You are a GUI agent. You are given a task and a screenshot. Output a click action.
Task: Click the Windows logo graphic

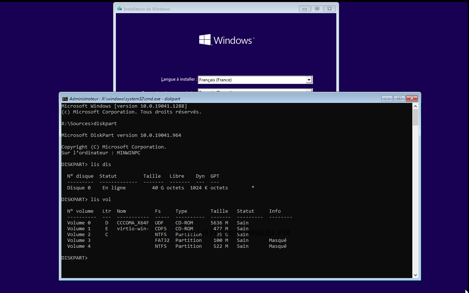point(226,39)
